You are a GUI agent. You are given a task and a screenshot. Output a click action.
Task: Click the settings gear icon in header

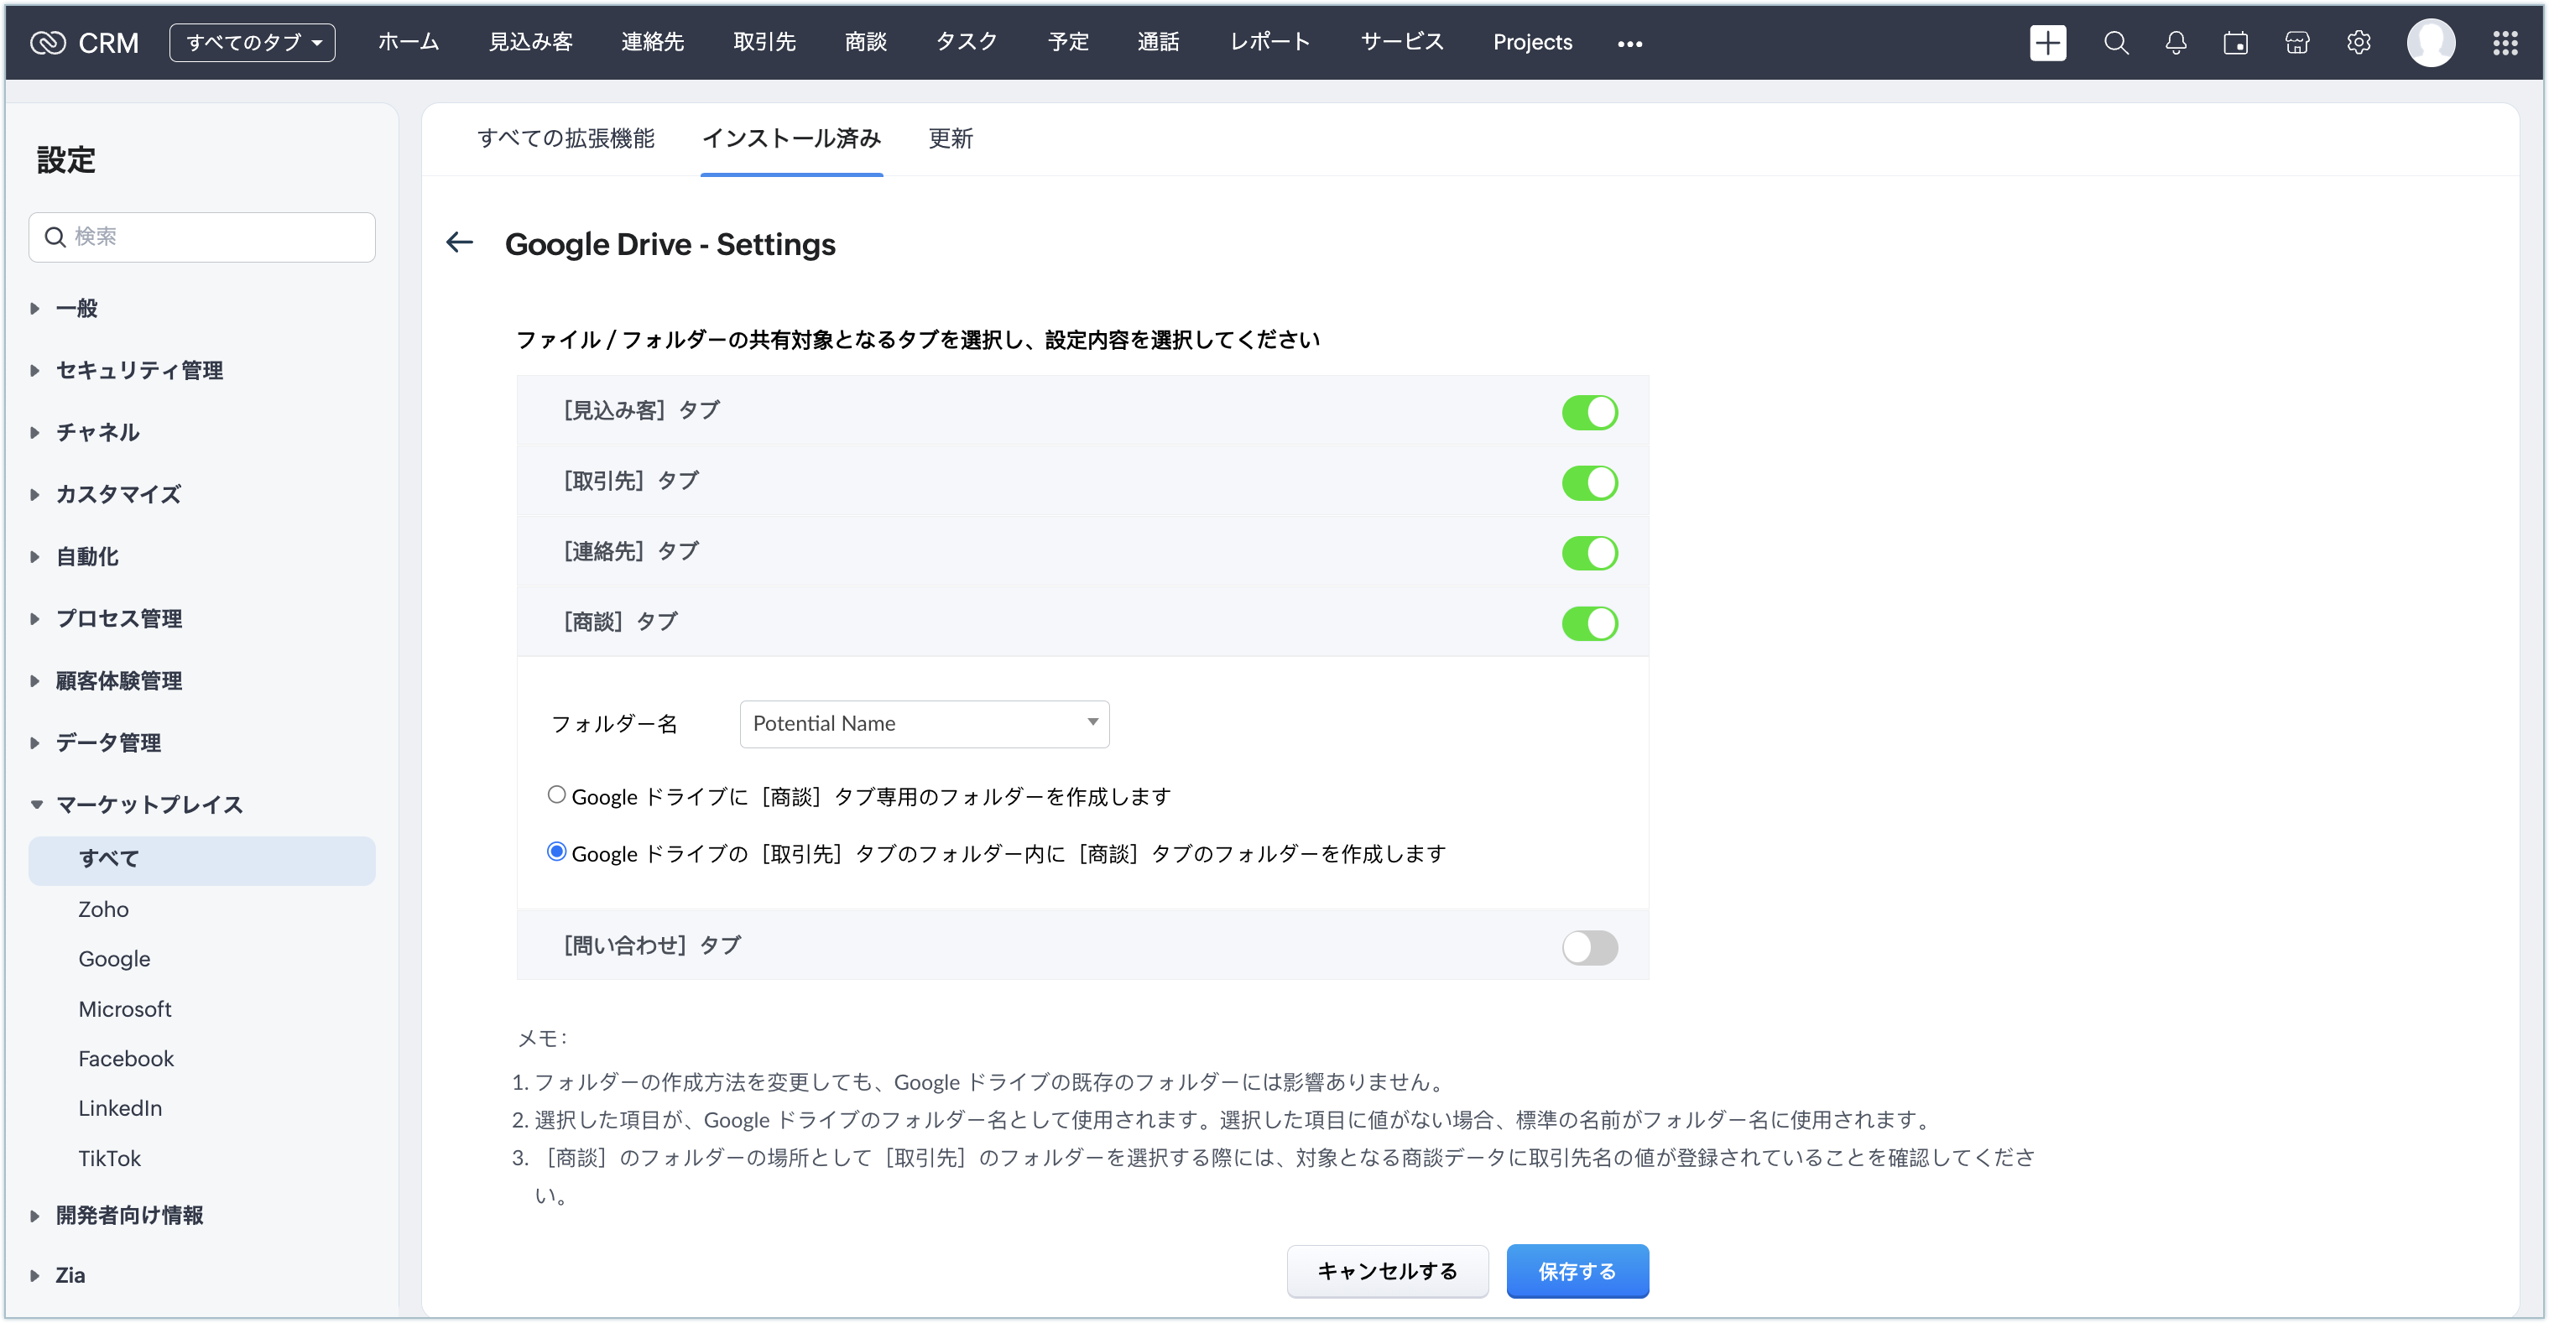[x=2358, y=43]
